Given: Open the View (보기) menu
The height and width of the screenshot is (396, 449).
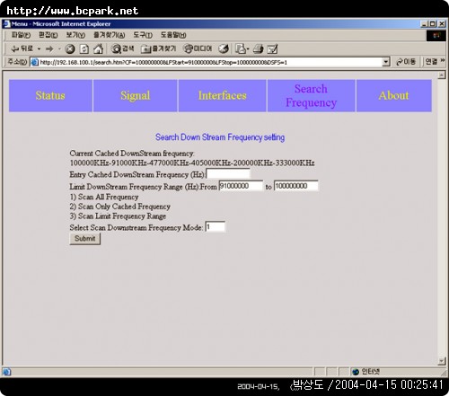Looking at the screenshot, I should (75, 35).
